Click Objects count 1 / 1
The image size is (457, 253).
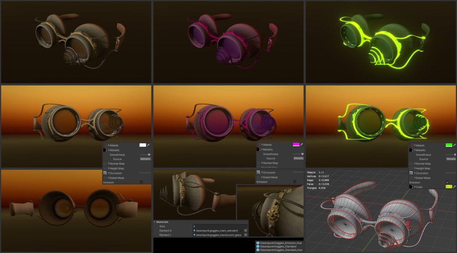click(321, 172)
